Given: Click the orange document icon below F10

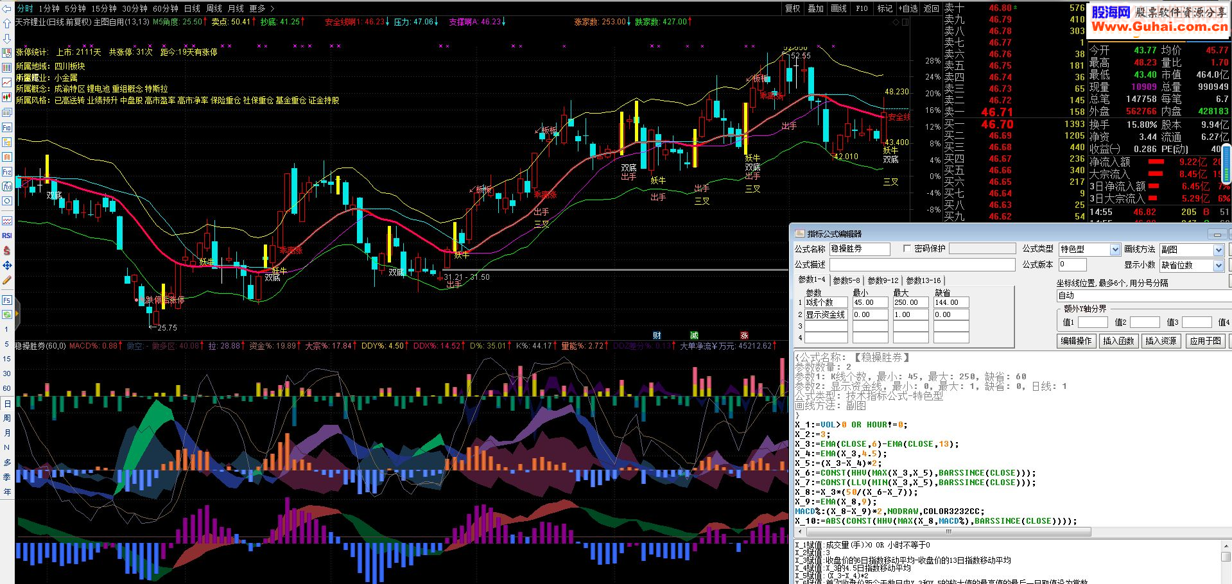Looking at the screenshot, I should pos(7,157).
